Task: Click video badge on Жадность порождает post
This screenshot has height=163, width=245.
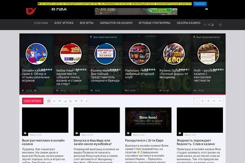Action: [180, 133]
